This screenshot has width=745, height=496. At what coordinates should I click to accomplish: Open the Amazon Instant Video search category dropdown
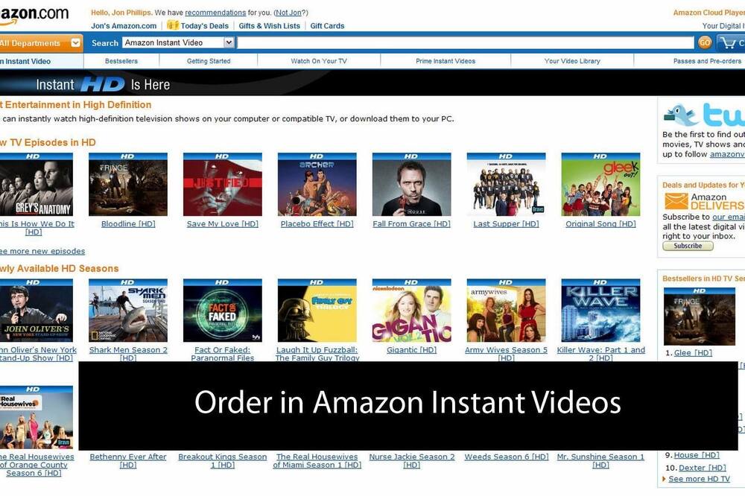coord(179,42)
